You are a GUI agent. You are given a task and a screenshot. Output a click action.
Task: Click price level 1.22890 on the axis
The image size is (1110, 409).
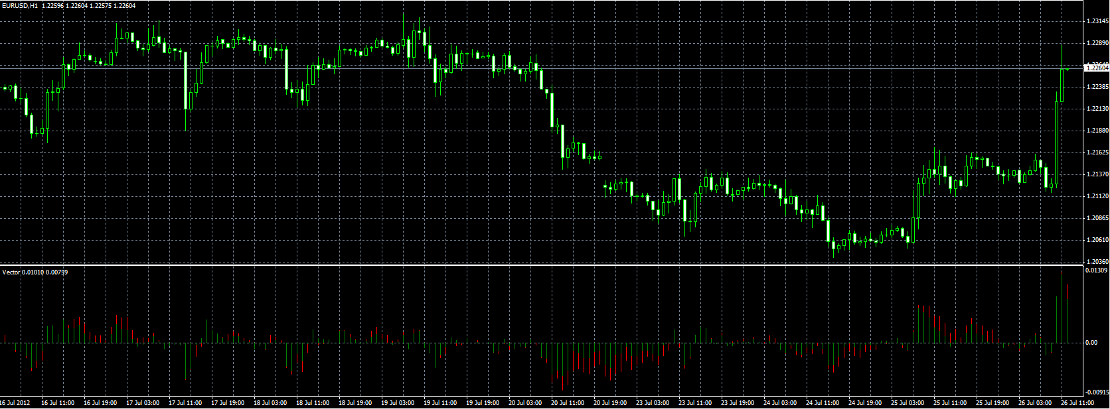point(1097,43)
